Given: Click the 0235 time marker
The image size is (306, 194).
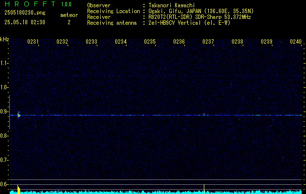Looking at the screenshot, I should click(x=150, y=42).
